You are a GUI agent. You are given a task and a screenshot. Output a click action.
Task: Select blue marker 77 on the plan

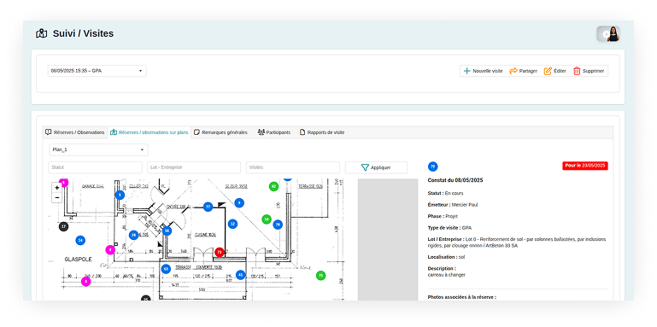point(208,207)
